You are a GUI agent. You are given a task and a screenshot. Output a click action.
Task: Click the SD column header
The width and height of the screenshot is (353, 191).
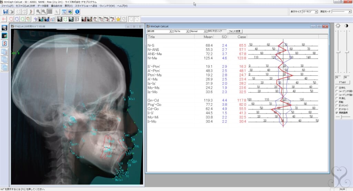pos(221,37)
